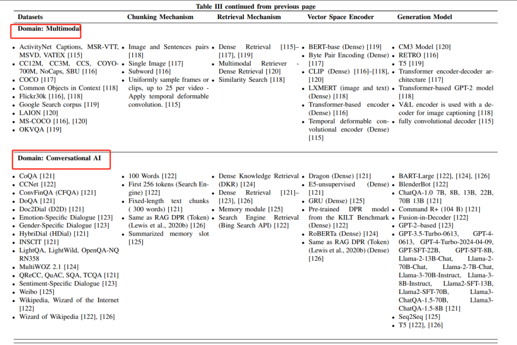The width and height of the screenshot is (517, 345).
Task: Click the 'Memory module [125]' entry
Action: tap(250, 209)
